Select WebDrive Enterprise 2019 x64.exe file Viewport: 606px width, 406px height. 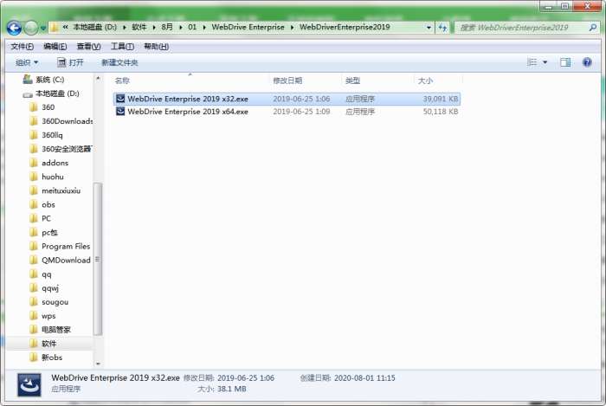(287, 112)
